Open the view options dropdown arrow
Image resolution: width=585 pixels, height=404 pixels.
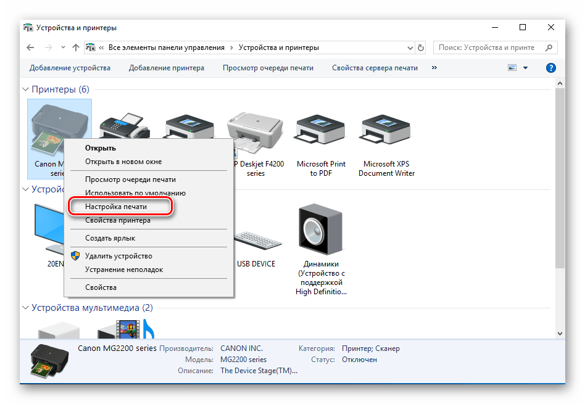click(x=525, y=68)
